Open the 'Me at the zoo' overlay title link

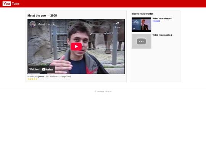pos(46,24)
